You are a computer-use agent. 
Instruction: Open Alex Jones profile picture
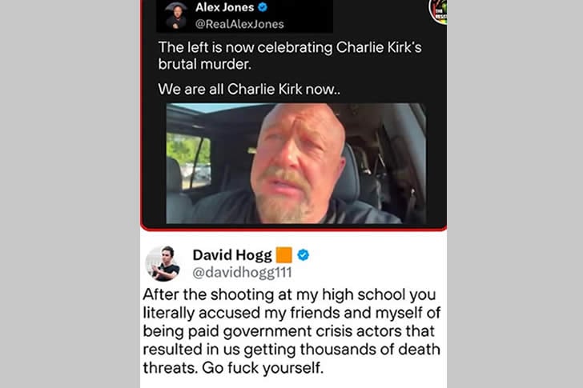[x=176, y=15]
